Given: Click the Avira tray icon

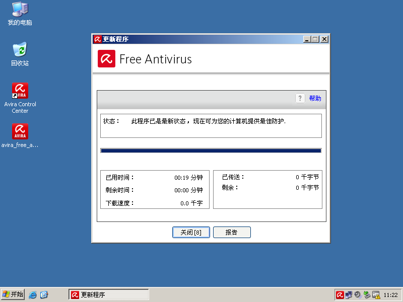Looking at the screenshot, I should point(340,295).
